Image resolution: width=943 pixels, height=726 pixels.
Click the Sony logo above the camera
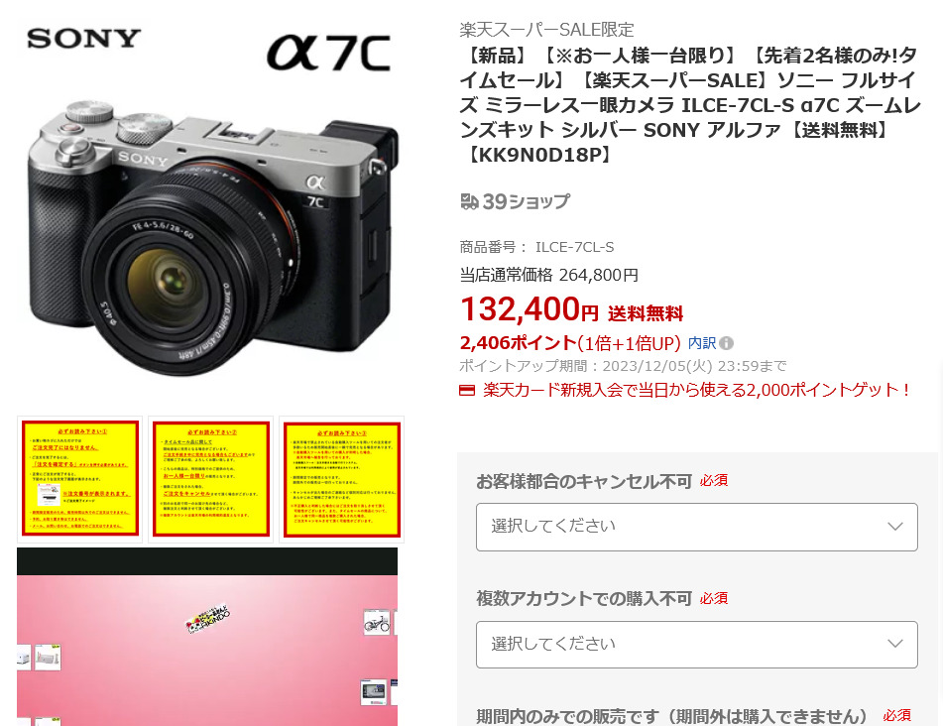point(83,39)
